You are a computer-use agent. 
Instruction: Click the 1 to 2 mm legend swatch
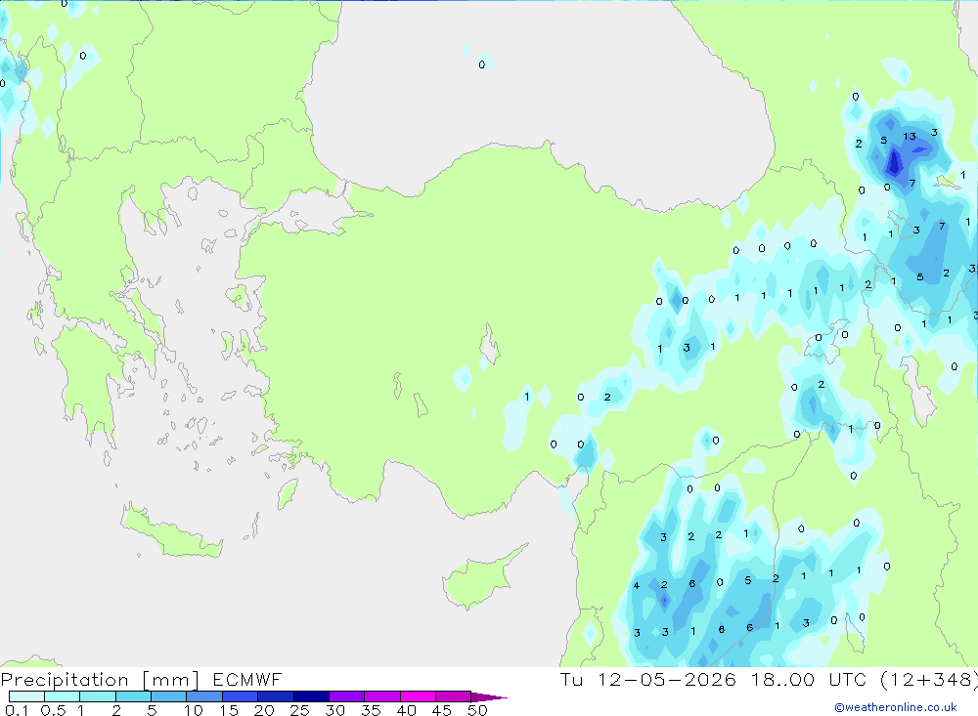pyautogui.click(x=98, y=696)
